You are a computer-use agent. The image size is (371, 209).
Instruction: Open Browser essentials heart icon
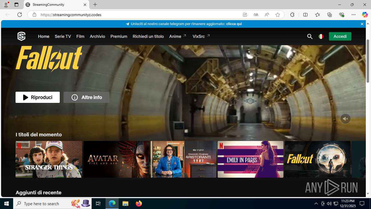coord(342,15)
